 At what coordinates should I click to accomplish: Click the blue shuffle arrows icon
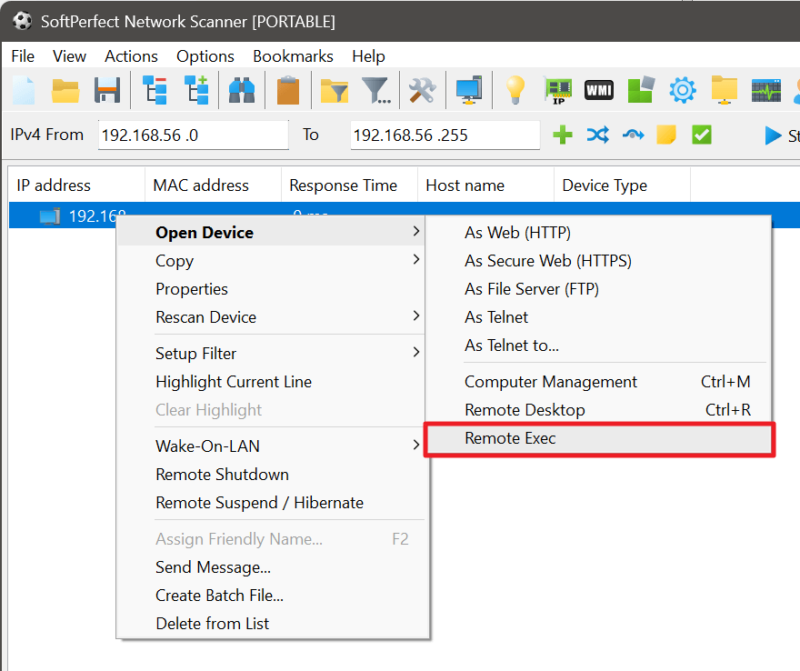coord(598,135)
